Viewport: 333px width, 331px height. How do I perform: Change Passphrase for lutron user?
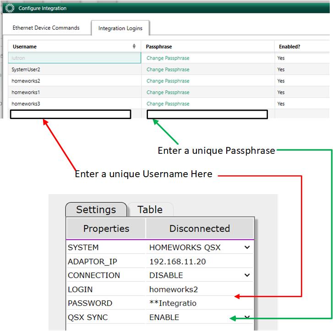[x=168, y=58]
